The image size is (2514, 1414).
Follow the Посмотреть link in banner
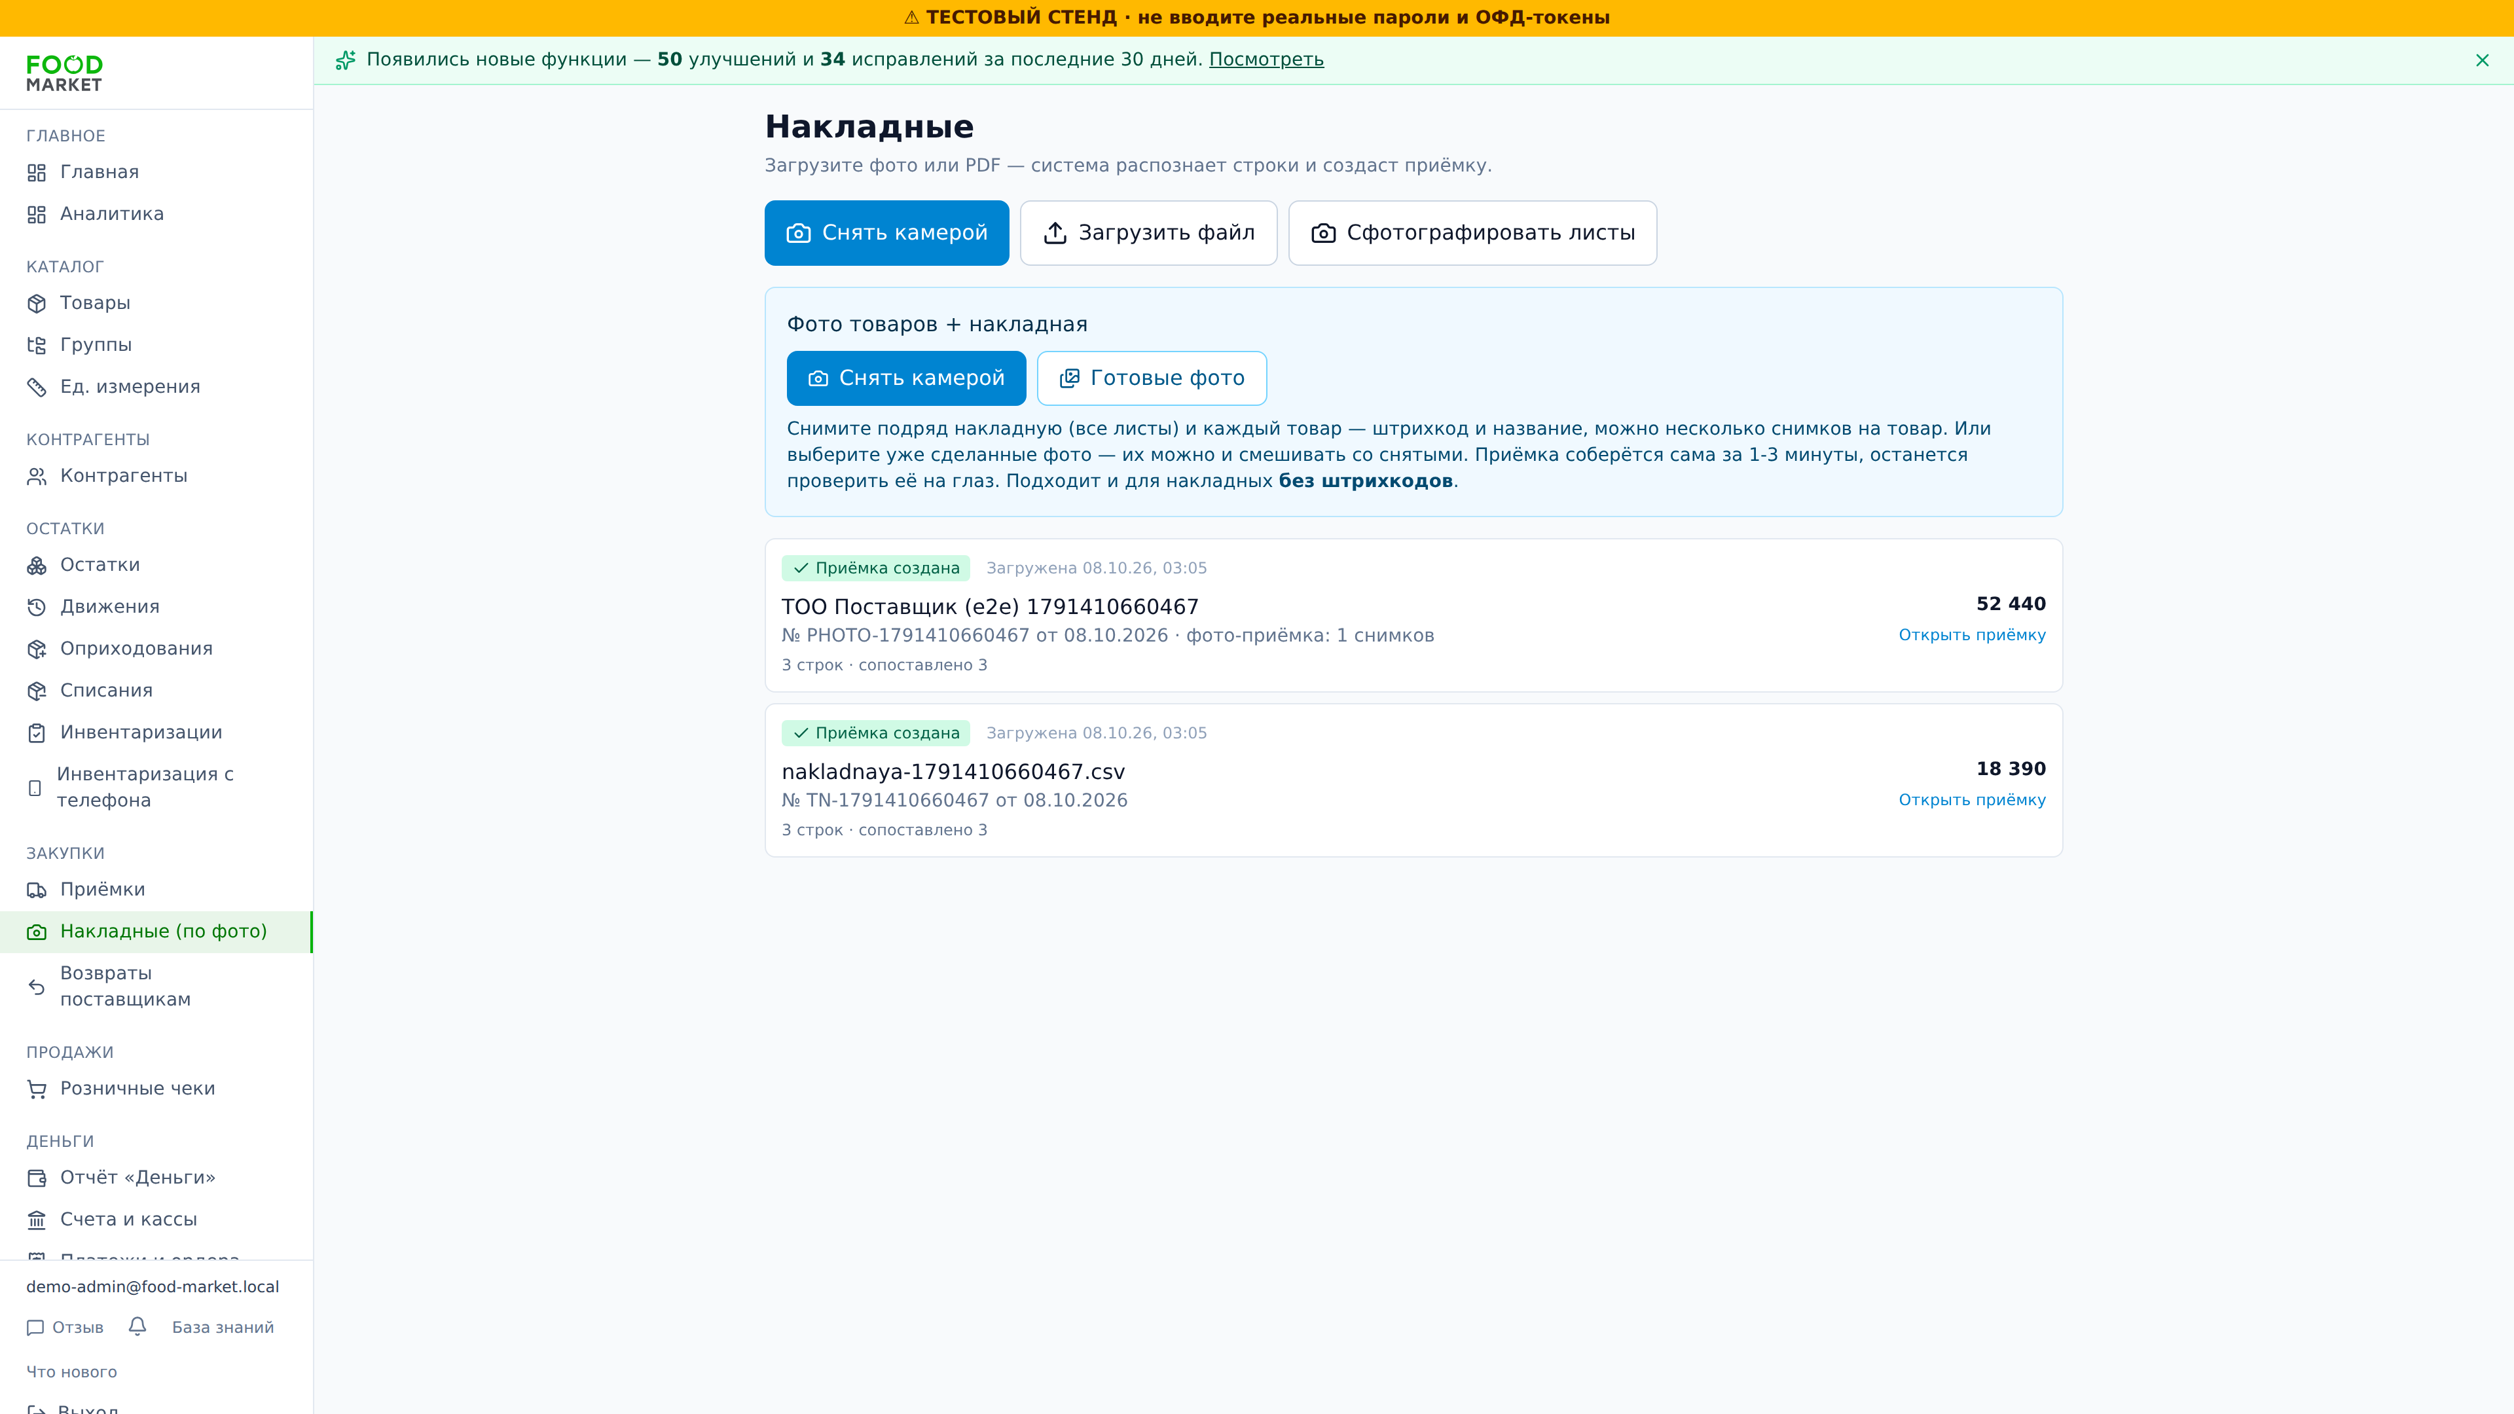[1266, 60]
